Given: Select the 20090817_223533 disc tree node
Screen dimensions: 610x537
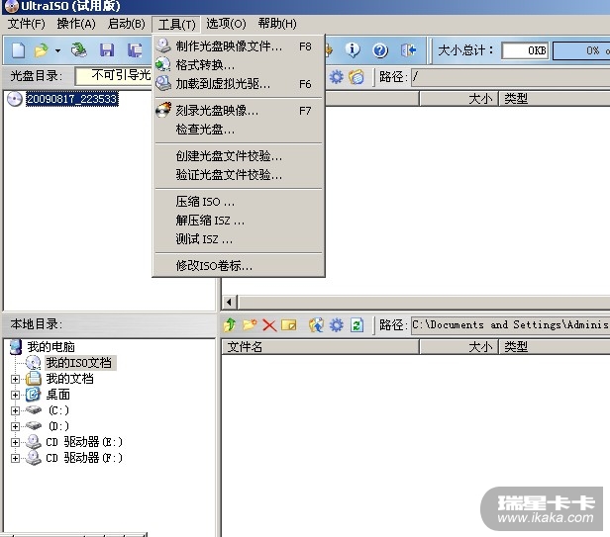Looking at the screenshot, I should [72, 99].
